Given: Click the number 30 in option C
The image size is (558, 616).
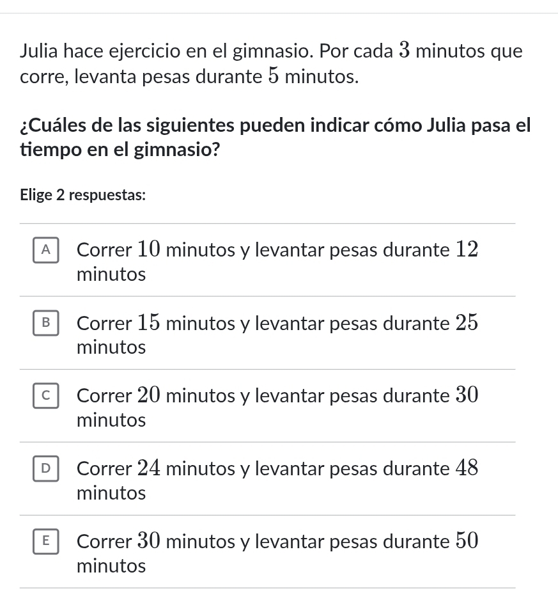Looking at the screenshot, I should point(467,396).
